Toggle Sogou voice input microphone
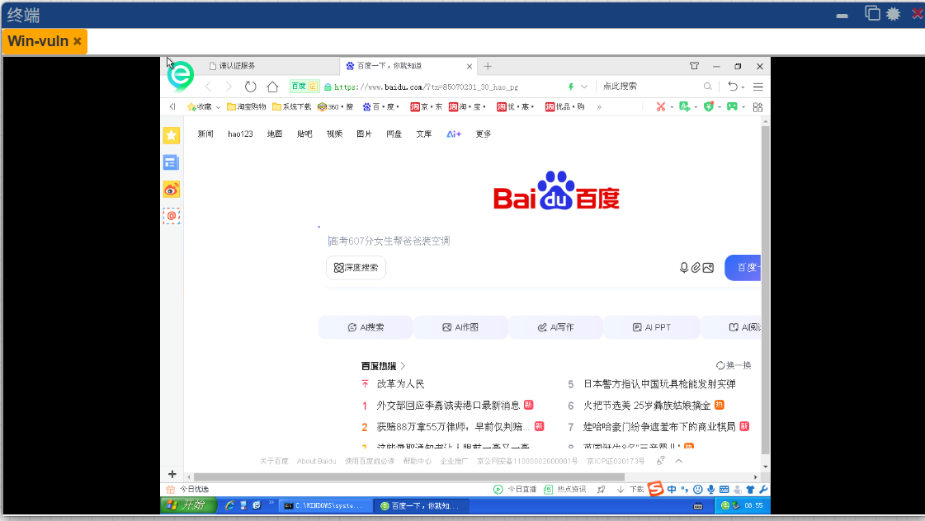 710,489
